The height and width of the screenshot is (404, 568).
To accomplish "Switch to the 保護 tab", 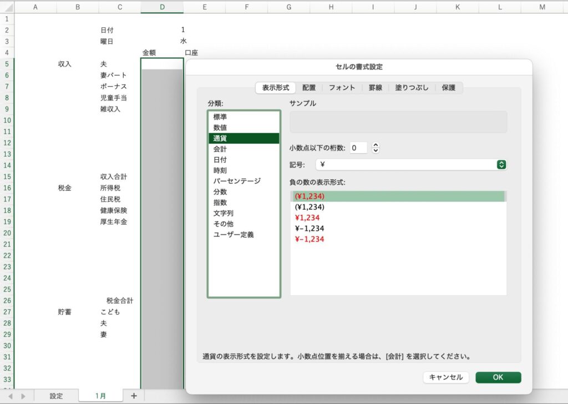I will tap(449, 88).
